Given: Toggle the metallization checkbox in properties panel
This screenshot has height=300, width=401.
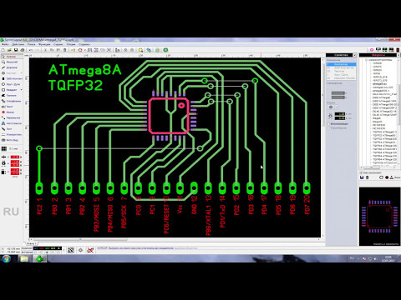Looking at the screenshot, I should (x=329, y=124).
